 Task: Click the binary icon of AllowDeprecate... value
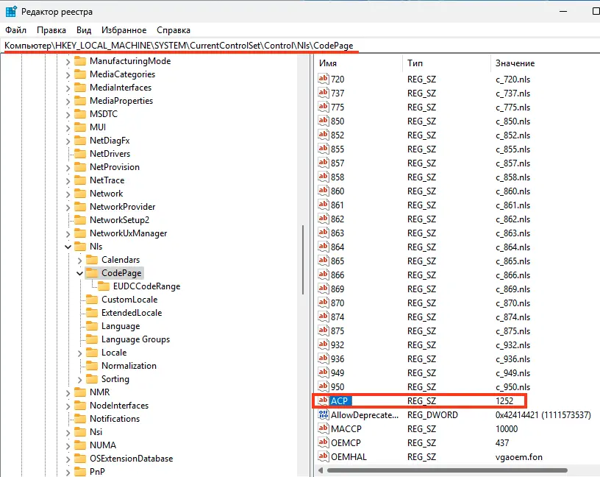tap(324, 414)
